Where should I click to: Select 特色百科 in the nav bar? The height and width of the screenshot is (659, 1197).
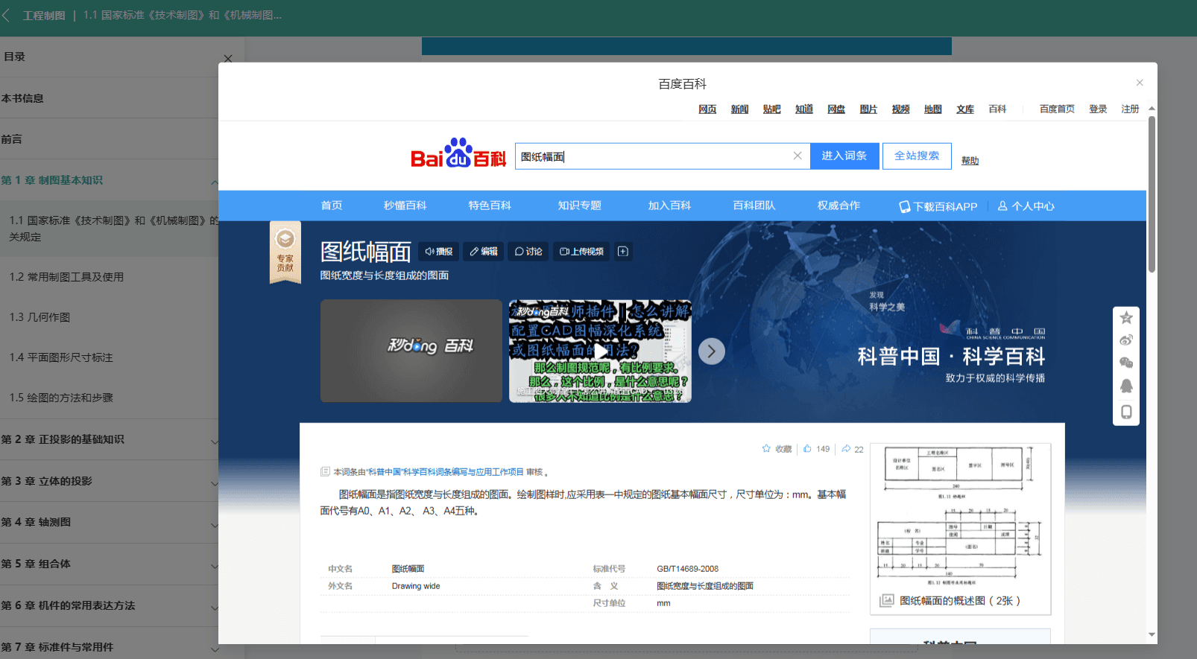(490, 206)
